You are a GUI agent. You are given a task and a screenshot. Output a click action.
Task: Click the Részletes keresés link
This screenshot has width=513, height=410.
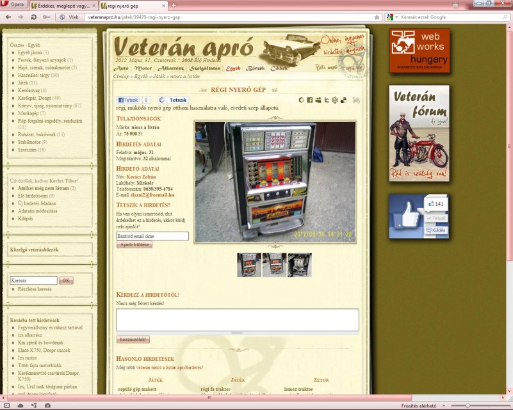35,289
